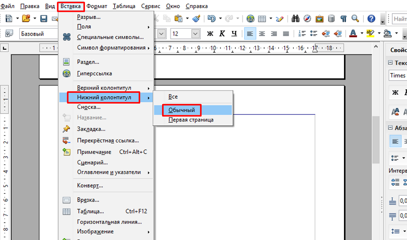Choose "Первая страница" from the submenu
The height and width of the screenshot is (240, 407).
[191, 120]
